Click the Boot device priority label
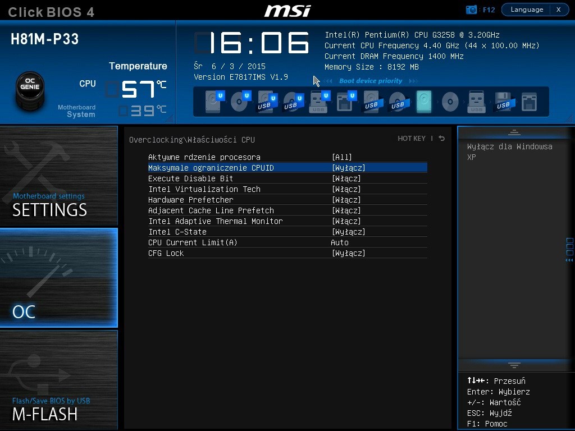The image size is (575, 431). pos(371,81)
